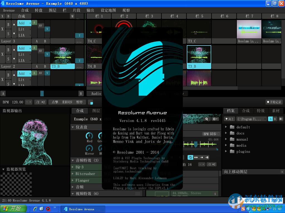Click the 暂停 (Pause) BPM button
The width and height of the screenshot is (285, 213).
(x=80, y=102)
